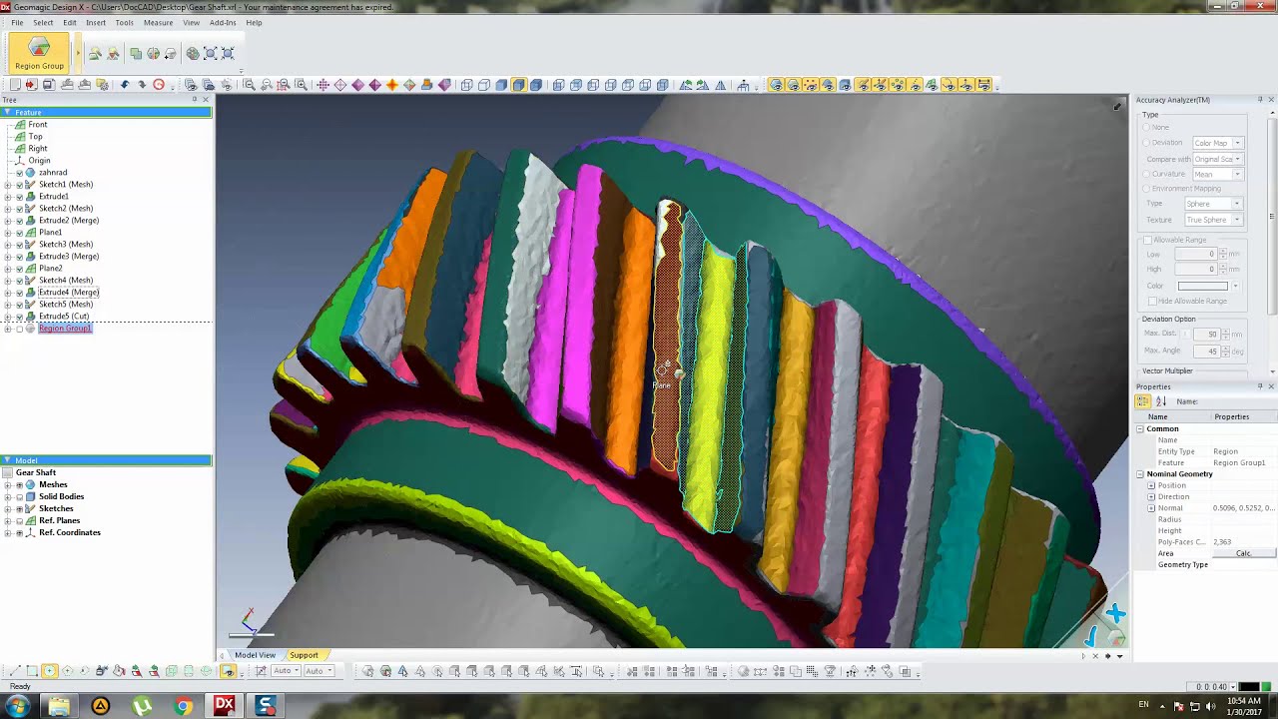Select the shaded-with-edges cube display icon
This screenshot has width=1278, height=719.
pyautogui.click(x=518, y=85)
